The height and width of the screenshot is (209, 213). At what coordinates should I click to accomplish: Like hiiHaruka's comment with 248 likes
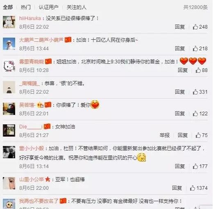[195, 27]
